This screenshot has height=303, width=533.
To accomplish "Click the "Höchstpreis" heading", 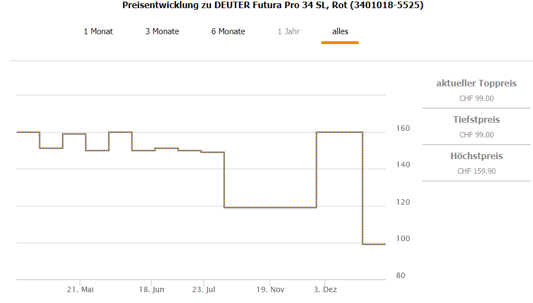I will pos(476,156).
